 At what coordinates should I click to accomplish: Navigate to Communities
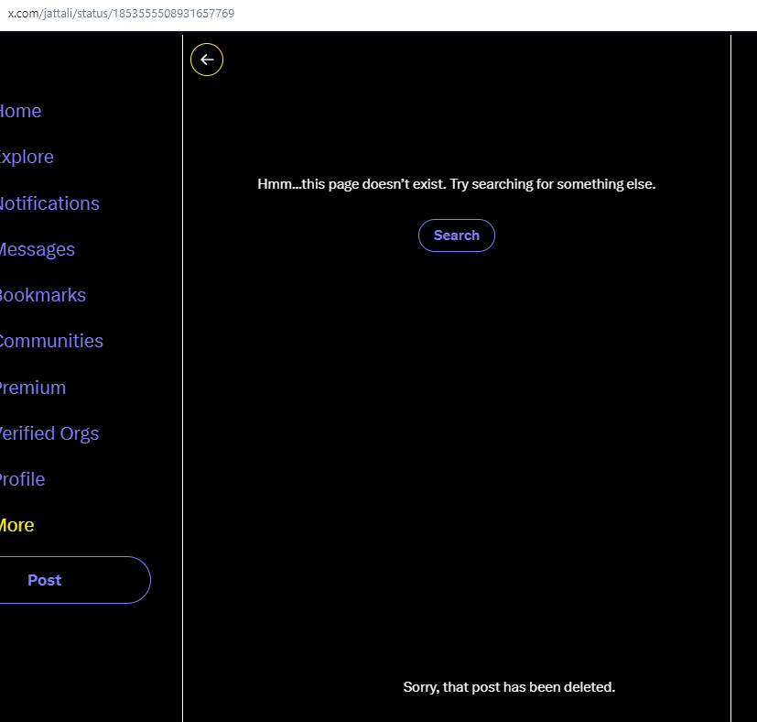coord(50,341)
